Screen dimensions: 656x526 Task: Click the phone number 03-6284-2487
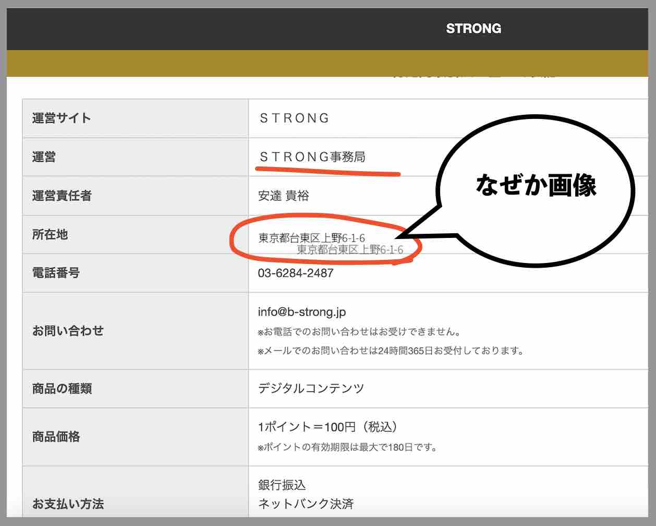click(295, 272)
